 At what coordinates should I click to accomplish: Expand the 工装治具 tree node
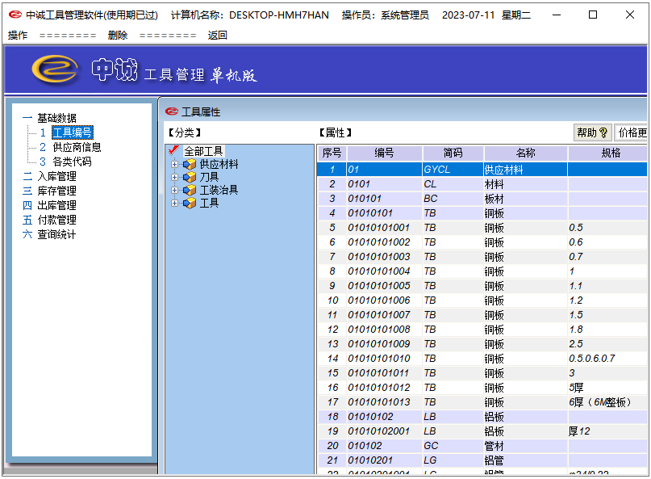(x=174, y=190)
